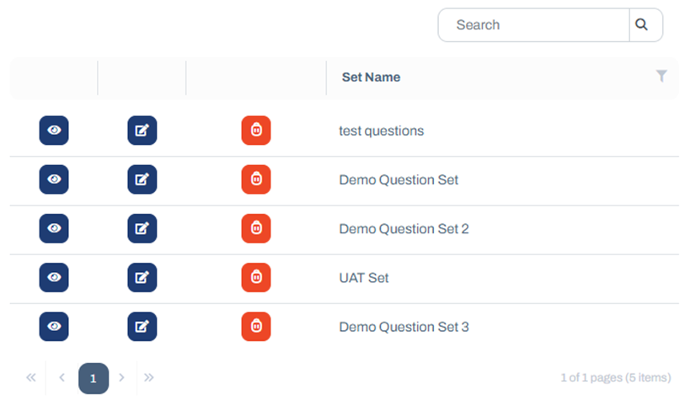The width and height of the screenshot is (685, 406).
Task: Edit Demo Question Set 3
Action: click(142, 327)
